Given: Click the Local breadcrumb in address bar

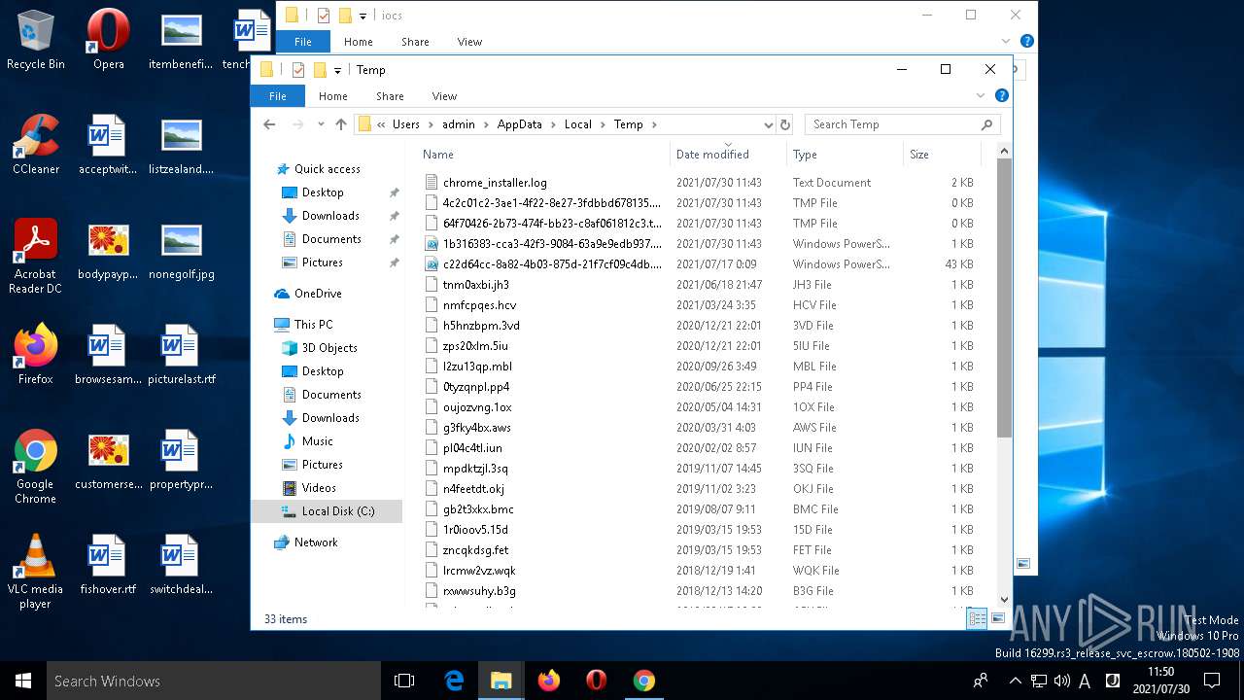Looking at the screenshot, I should tap(577, 124).
